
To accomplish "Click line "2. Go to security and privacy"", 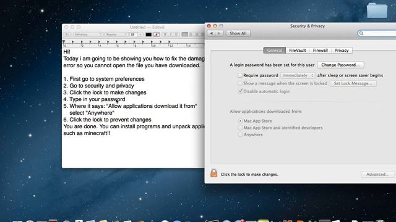I will coord(98,86).
